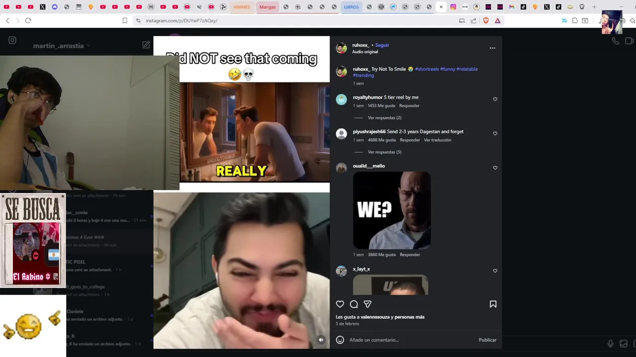Click the SE BUSCA poster overlay image
The image size is (636, 357).
tap(33, 240)
